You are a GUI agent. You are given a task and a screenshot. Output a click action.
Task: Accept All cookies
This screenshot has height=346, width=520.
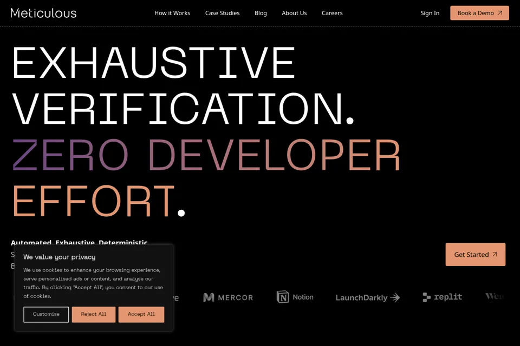141,314
